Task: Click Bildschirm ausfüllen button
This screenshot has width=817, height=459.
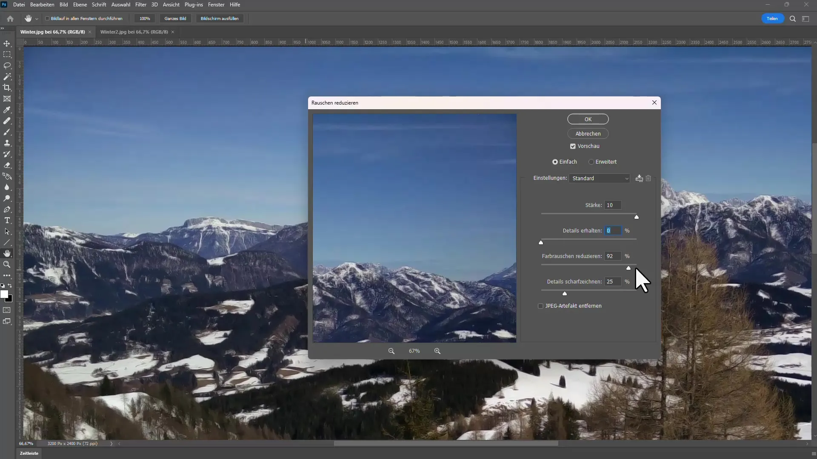Action: (x=220, y=18)
